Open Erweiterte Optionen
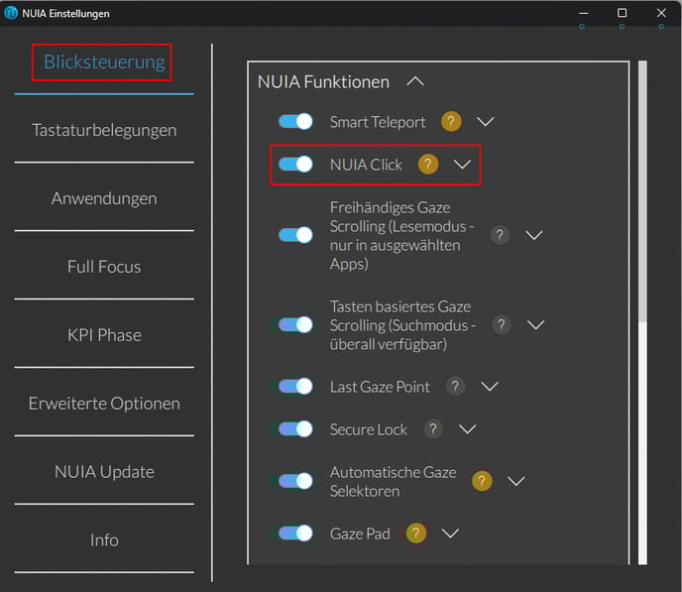Viewport: 682px width, 592px height. click(x=104, y=404)
